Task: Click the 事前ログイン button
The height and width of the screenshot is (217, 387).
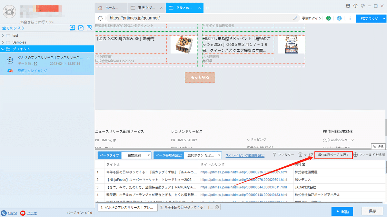Action: tap(312, 18)
